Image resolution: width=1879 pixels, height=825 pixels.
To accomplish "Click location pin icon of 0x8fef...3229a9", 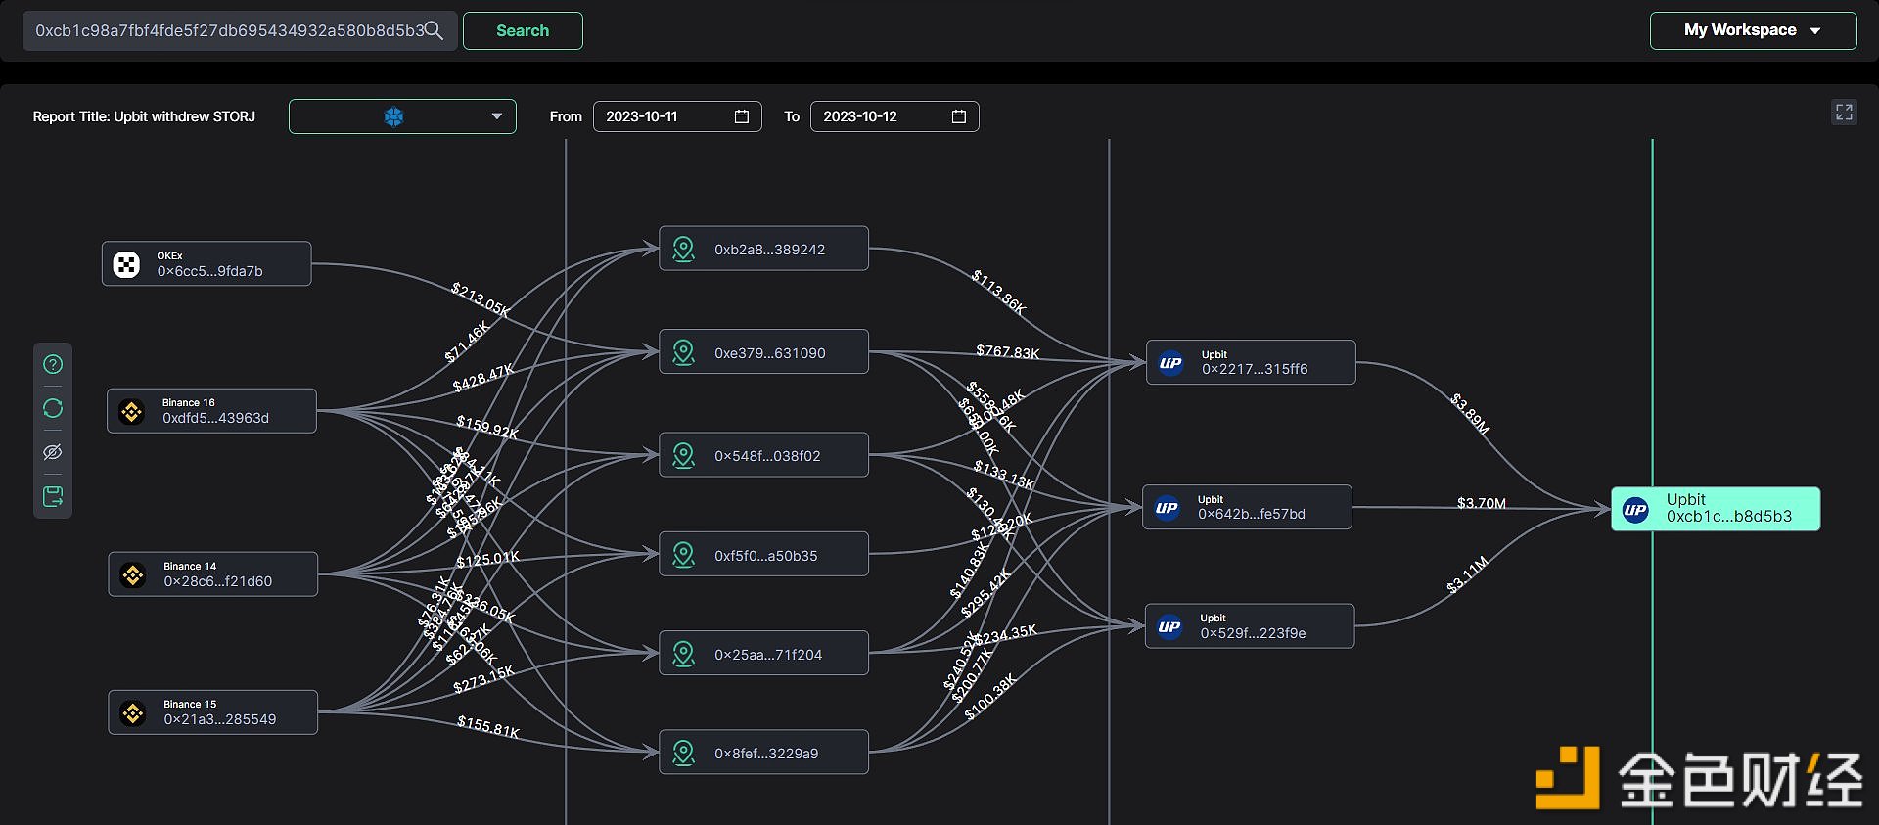I will coord(684,753).
